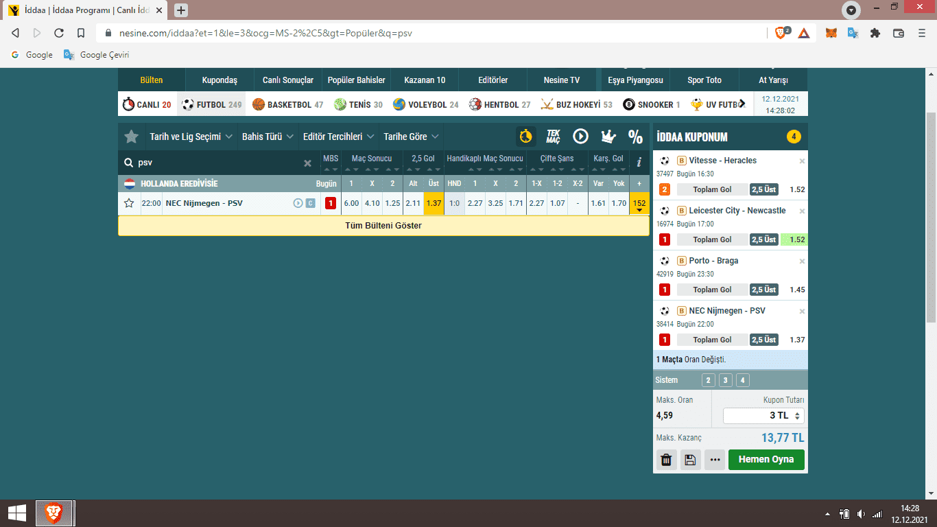Delete the coupon with the trash icon
The height and width of the screenshot is (527, 937).
pos(666,460)
